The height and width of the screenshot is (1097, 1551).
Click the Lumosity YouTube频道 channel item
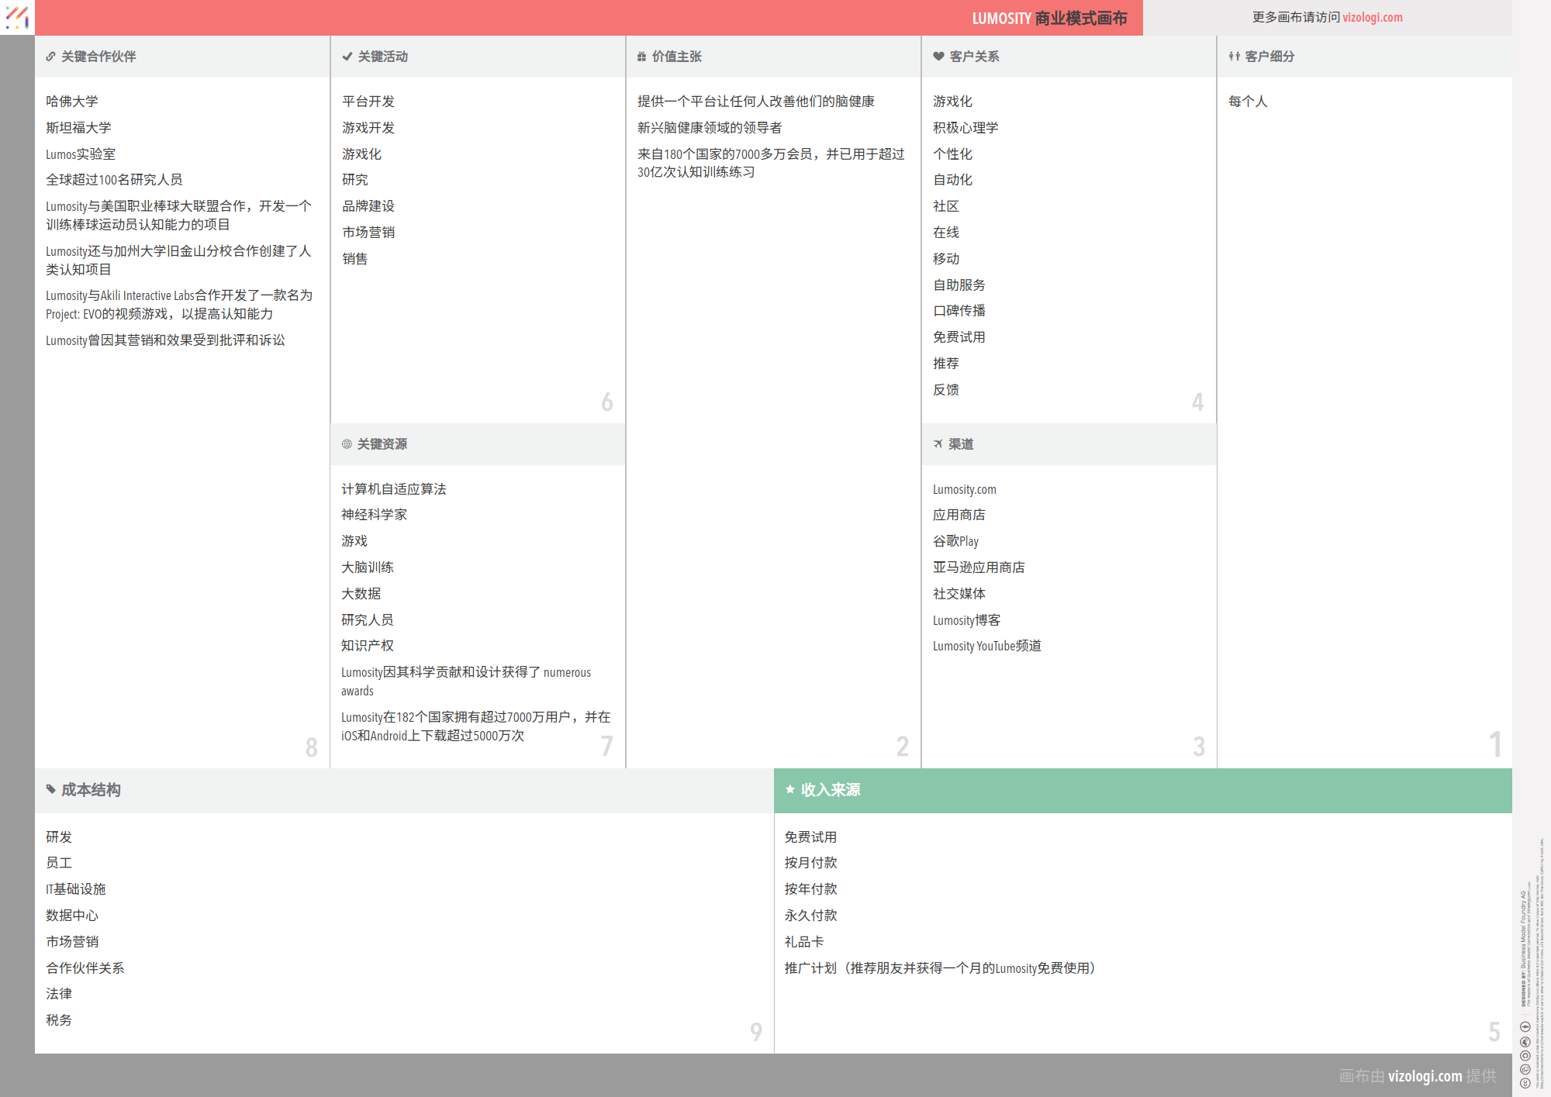986,646
